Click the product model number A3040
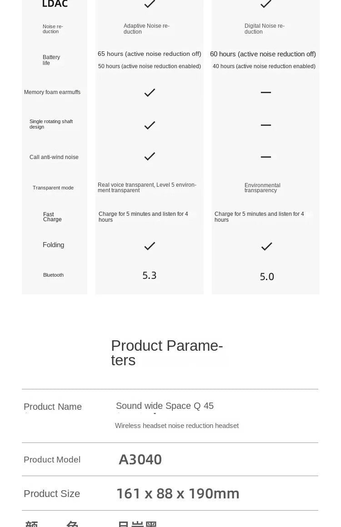 click(x=140, y=460)
